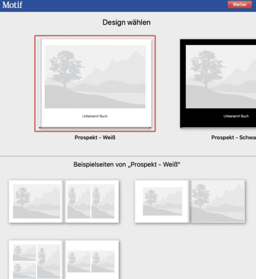Image resolution: width=256 pixels, height=279 pixels.
Task: Click the blue Motif header bar
Action: tap(128, 6)
